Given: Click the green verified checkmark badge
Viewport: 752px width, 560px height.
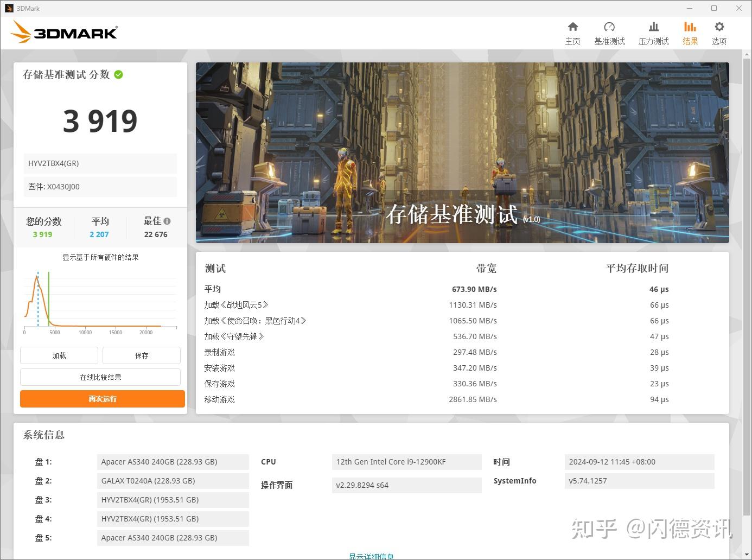Looking at the screenshot, I should (118, 74).
